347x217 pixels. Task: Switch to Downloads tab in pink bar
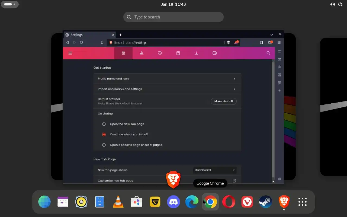point(196,53)
